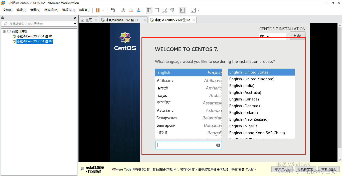The image size is (342, 176).
Task: Take a snapshot of this virtual machine
Action: pyautogui.click(x=123, y=10)
